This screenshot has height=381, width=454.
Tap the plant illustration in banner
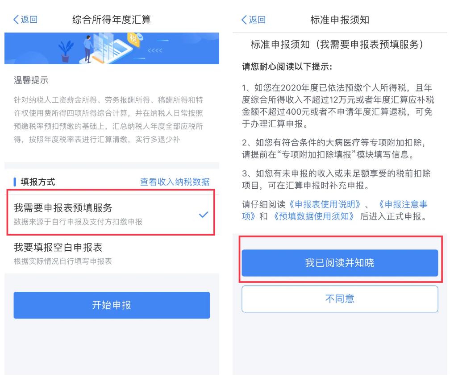click(x=66, y=51)
